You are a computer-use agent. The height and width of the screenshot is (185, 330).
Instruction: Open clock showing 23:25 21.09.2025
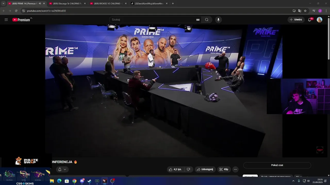click(318, 181)
